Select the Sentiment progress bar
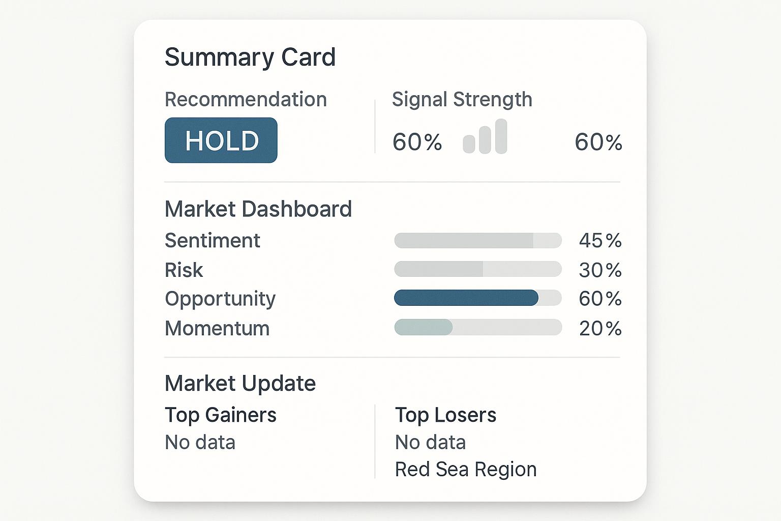This screenshot has width=781, height=521. 478,240
